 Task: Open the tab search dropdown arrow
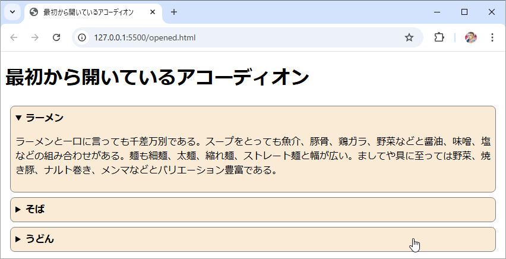pyautogui.click(x=12, y=12)
